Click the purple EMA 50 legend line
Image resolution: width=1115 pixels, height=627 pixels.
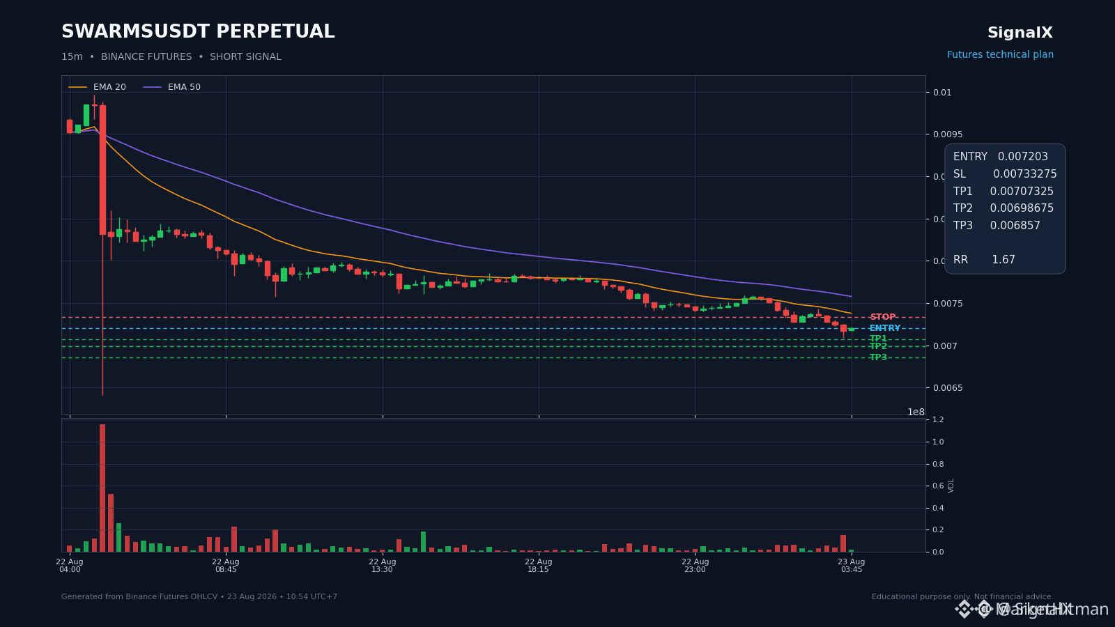click(x=153, y=87)
